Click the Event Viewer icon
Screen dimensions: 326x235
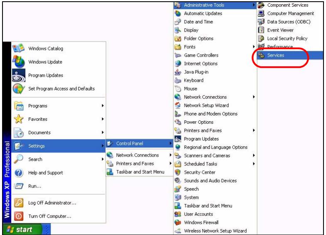261,30
